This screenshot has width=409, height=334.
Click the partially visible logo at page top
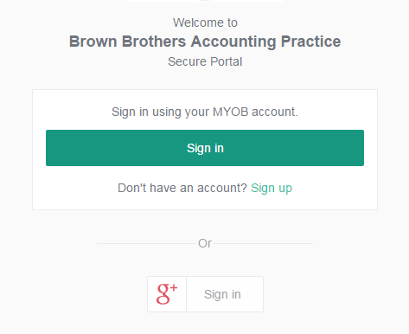point(205,1)
